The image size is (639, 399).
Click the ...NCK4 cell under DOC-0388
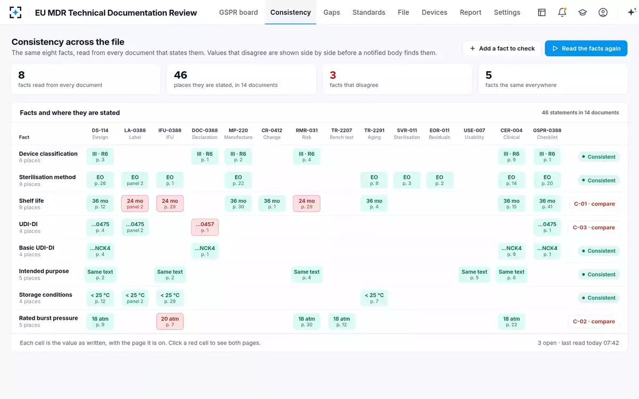[x=205, y=251]
